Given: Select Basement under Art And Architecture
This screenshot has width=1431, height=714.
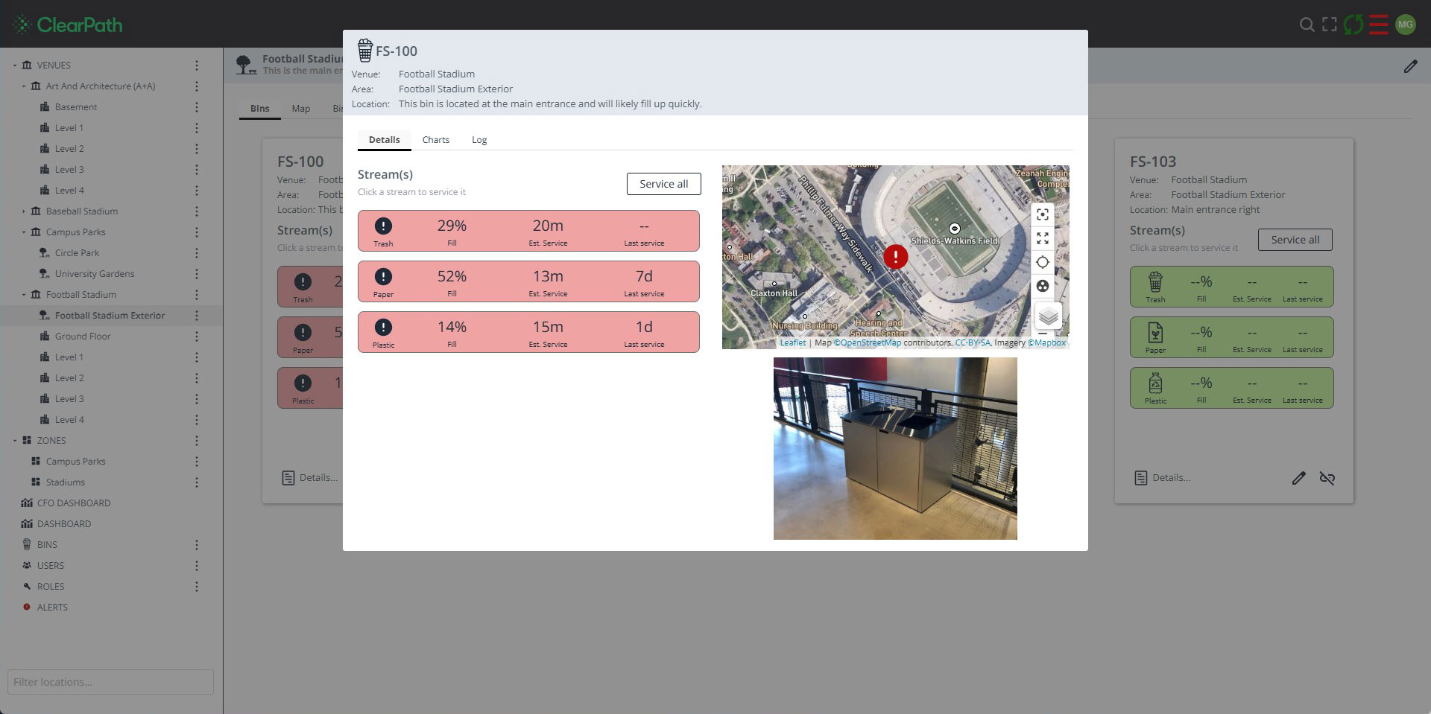Looking at the screenshot, I should click(x=76, y=107).
